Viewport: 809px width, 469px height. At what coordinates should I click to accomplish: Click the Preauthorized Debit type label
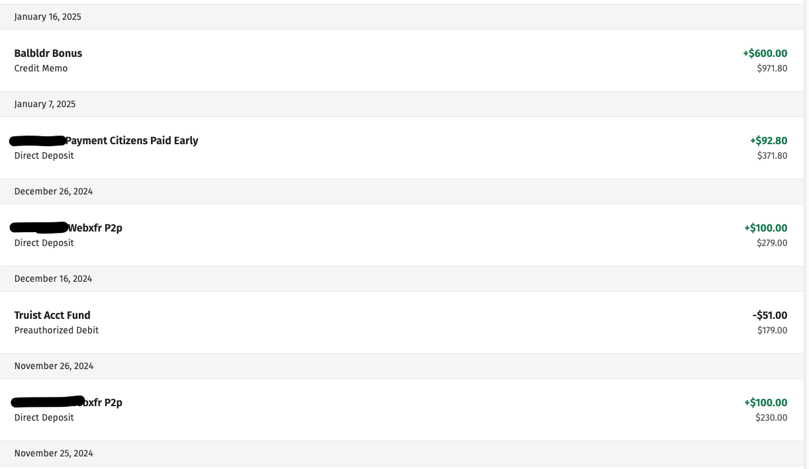click(x=56, y=330)
